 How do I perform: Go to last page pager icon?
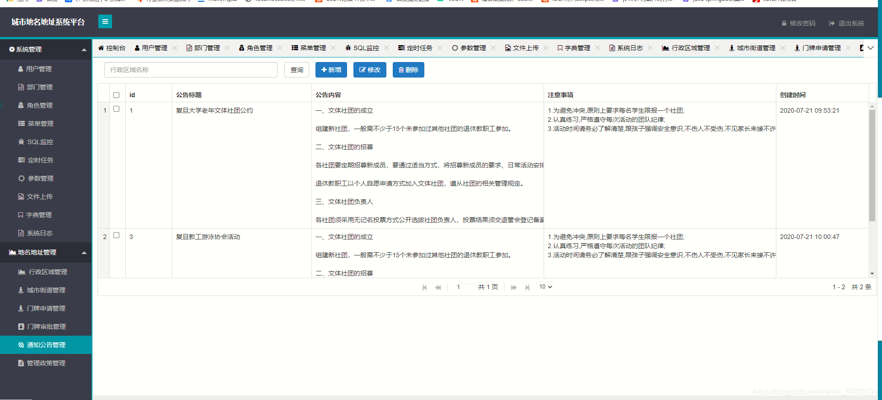tap(527, 287)
